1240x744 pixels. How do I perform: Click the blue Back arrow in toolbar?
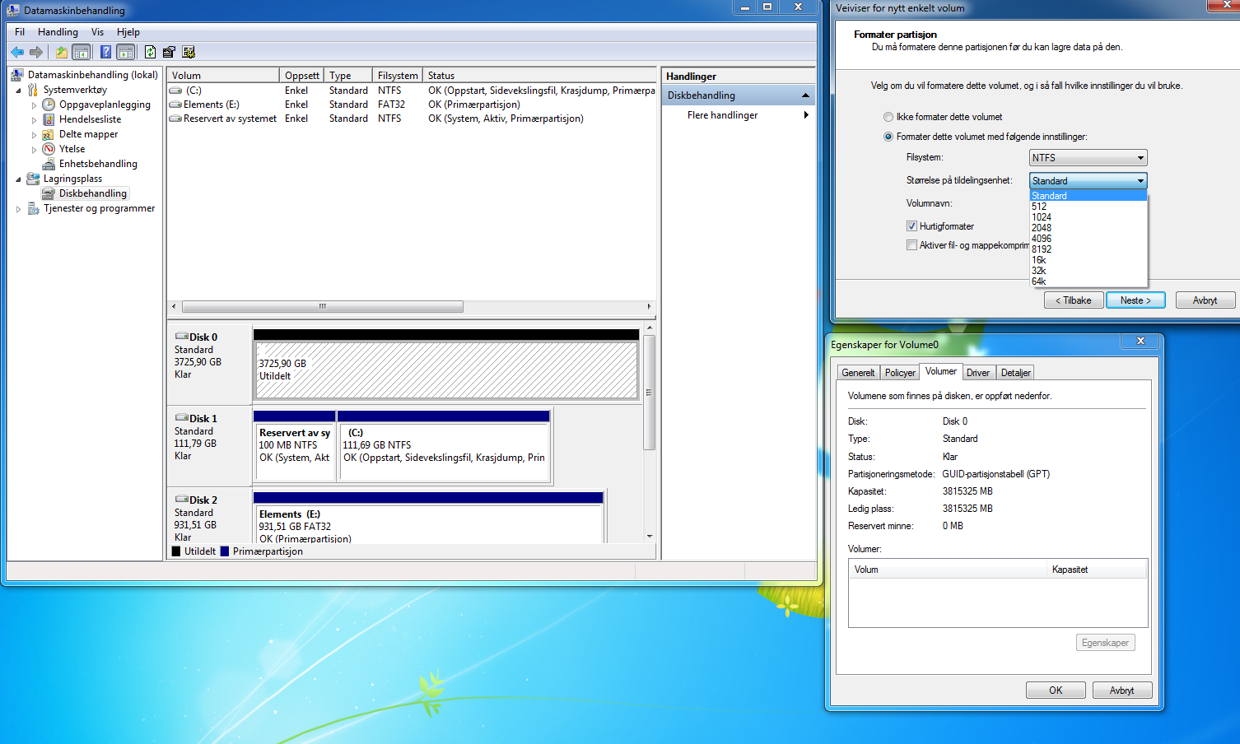click(17, 52)
